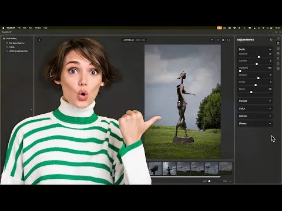Open Spotlight search in the menu bar
This screenshot has height=211, width=282.
point(267,28)
